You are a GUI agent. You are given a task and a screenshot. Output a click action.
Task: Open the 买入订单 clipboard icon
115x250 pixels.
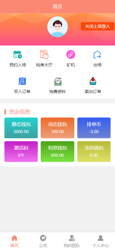[x=22, y=81]
